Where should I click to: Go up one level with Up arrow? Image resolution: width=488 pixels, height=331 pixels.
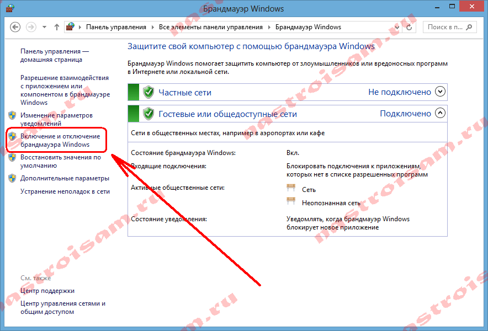pos(57,27)
